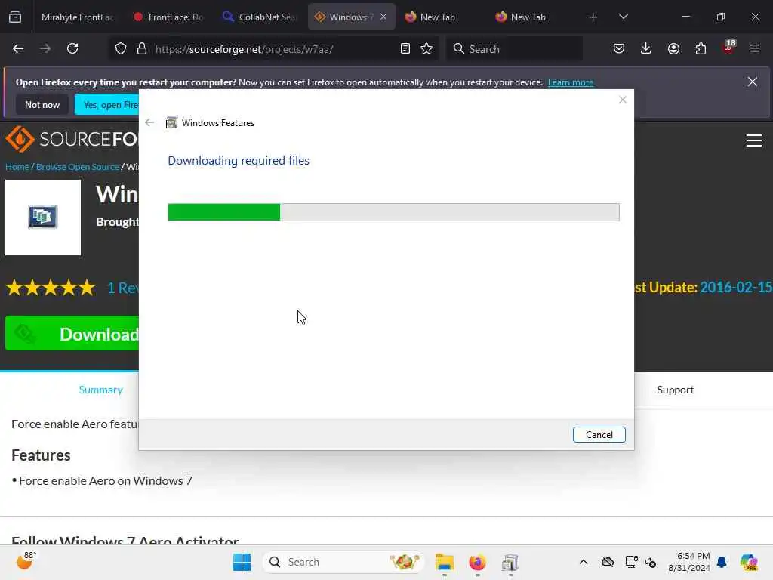The image size is (773, 580).
Task: Click the green Download button
Action: (x=72, y=333)
